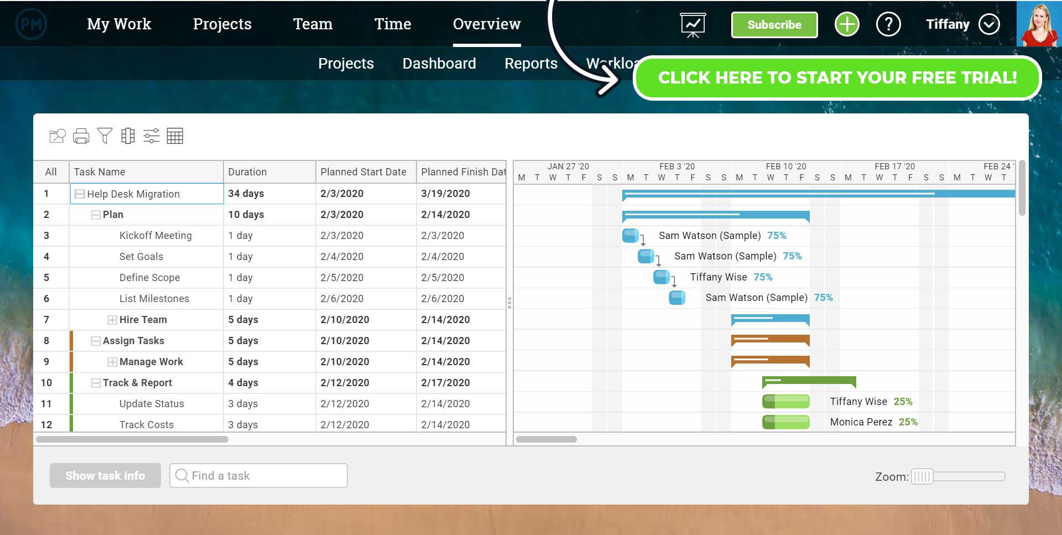This screenshot has width=1062, height=535.
Task: Select the Track Costs task
Action: [x=147, y=425]
